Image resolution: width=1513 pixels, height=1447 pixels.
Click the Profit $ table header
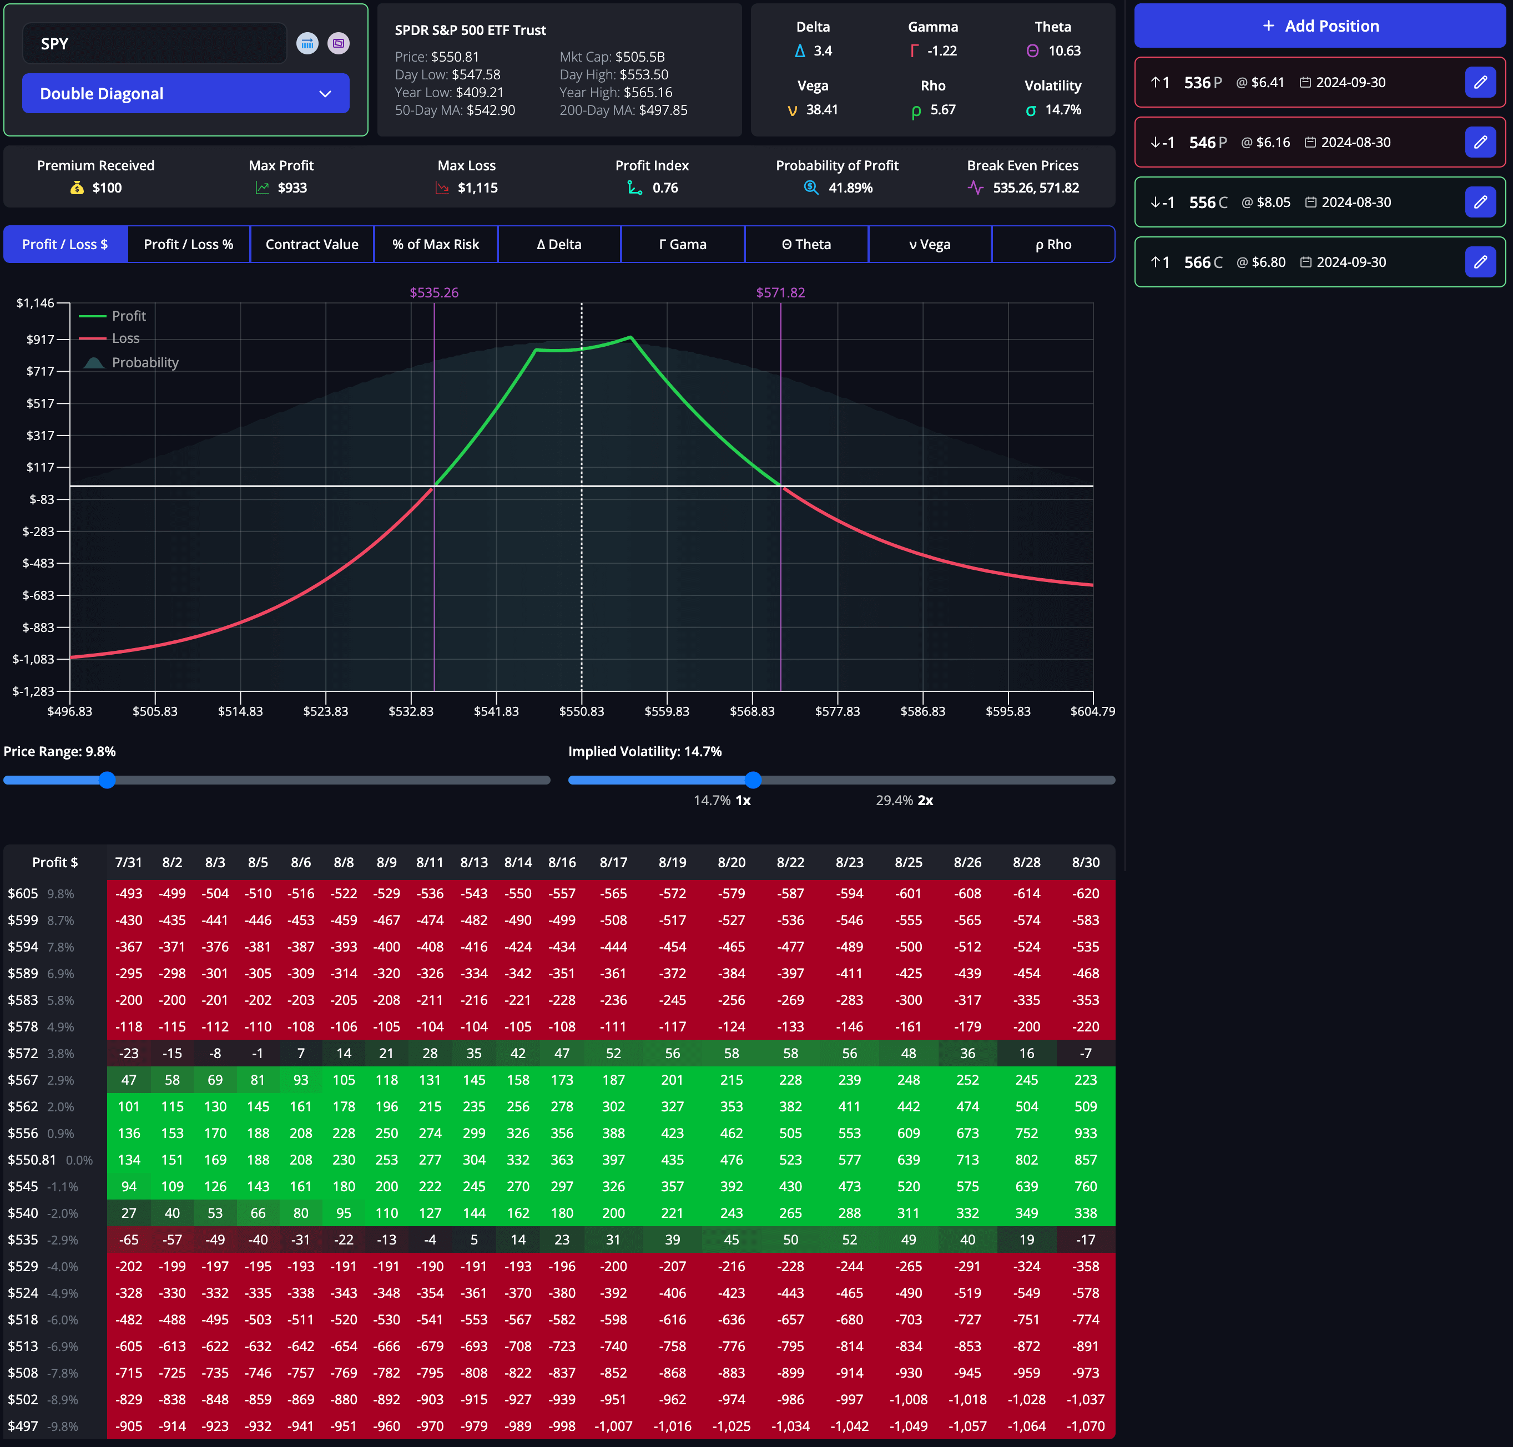55,862
